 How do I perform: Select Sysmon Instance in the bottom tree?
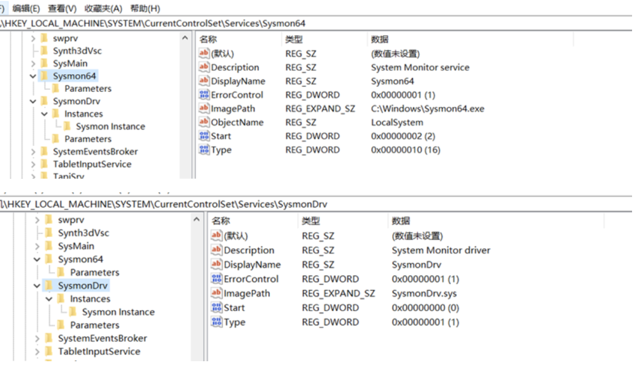tap(118, 312)
